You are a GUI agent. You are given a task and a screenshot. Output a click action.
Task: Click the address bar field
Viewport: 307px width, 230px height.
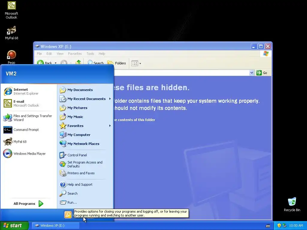(181, 73)
